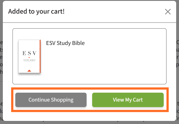Click the Continue Shopping button
The height and width of the screenshot is (124, 179).
point(51,100)
